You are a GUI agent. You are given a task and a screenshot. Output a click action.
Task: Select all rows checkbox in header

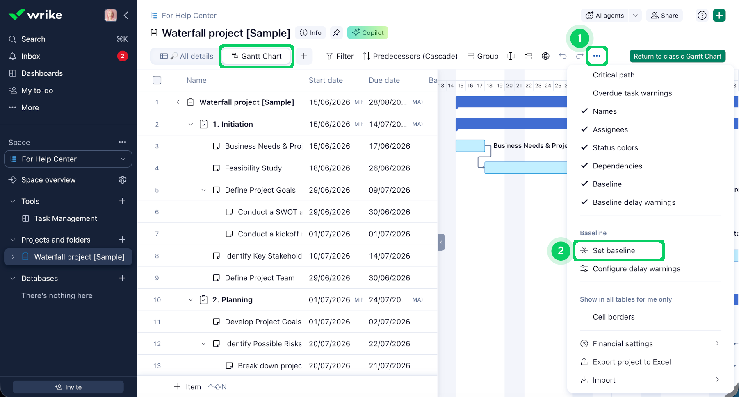pyautogui.click(x=157, y=80)
